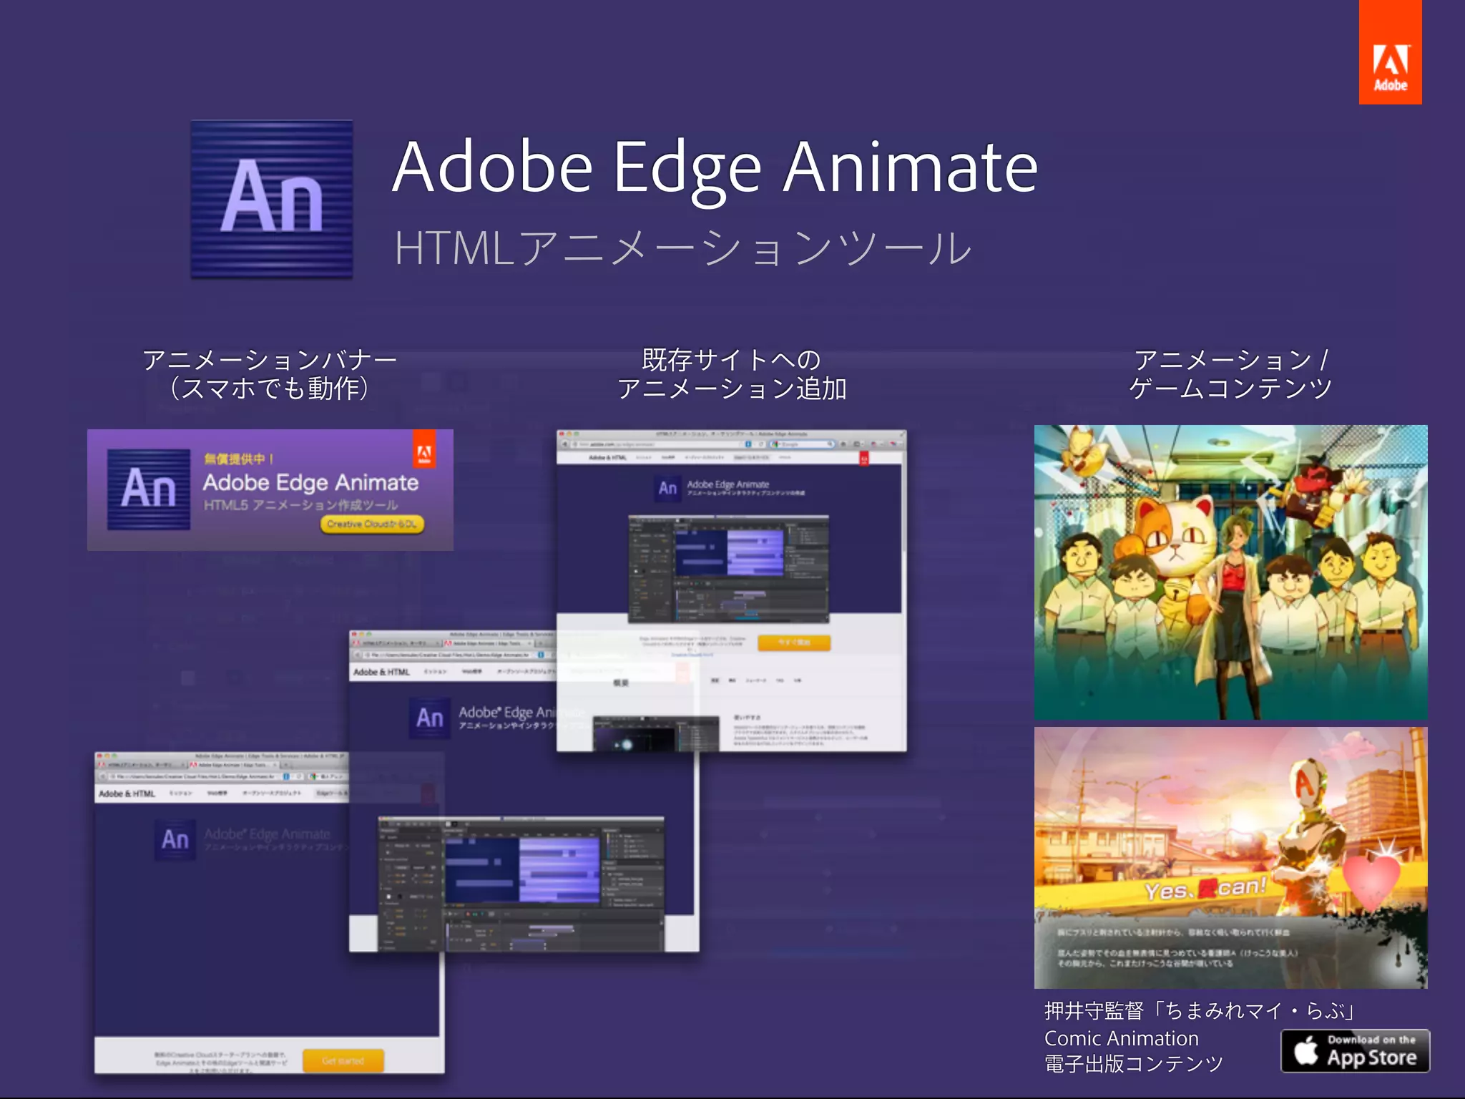
Task: Open app screenshot in middle browser page
Action: click(521, 884)
